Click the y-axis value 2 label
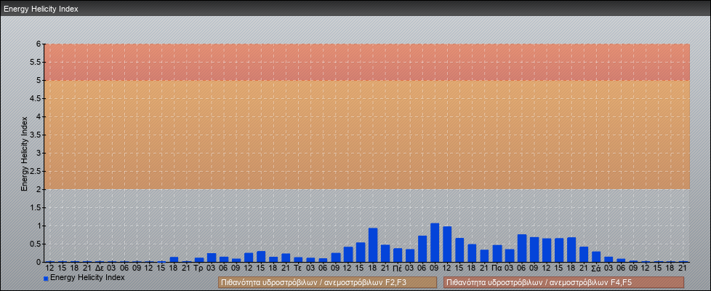 coord(39,189)
